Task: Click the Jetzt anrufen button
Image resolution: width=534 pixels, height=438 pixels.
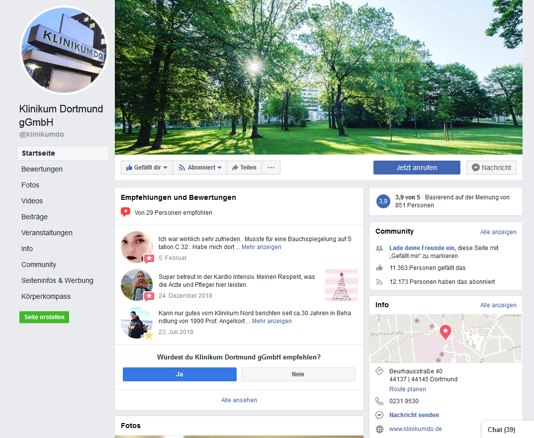Action: point(417,168)
